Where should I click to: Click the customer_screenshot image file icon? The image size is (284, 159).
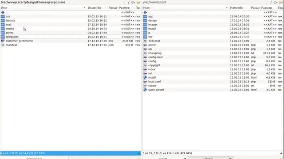3,41
